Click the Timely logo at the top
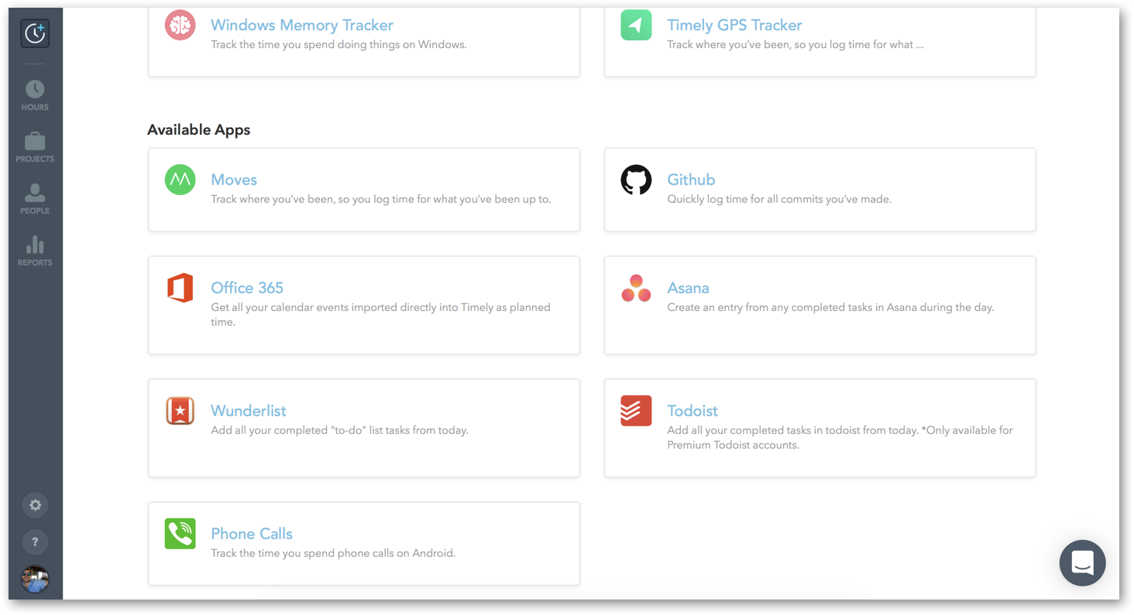The image size is (1134, 615). coord(34,33)
